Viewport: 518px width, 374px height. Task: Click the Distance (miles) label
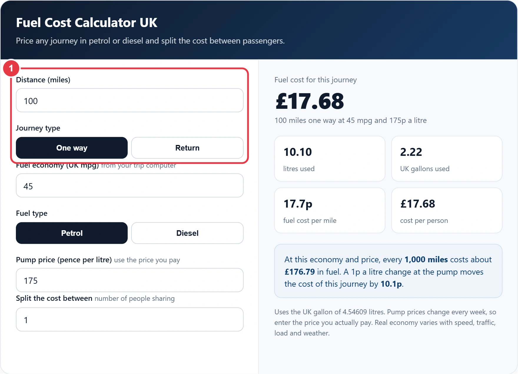43,80
